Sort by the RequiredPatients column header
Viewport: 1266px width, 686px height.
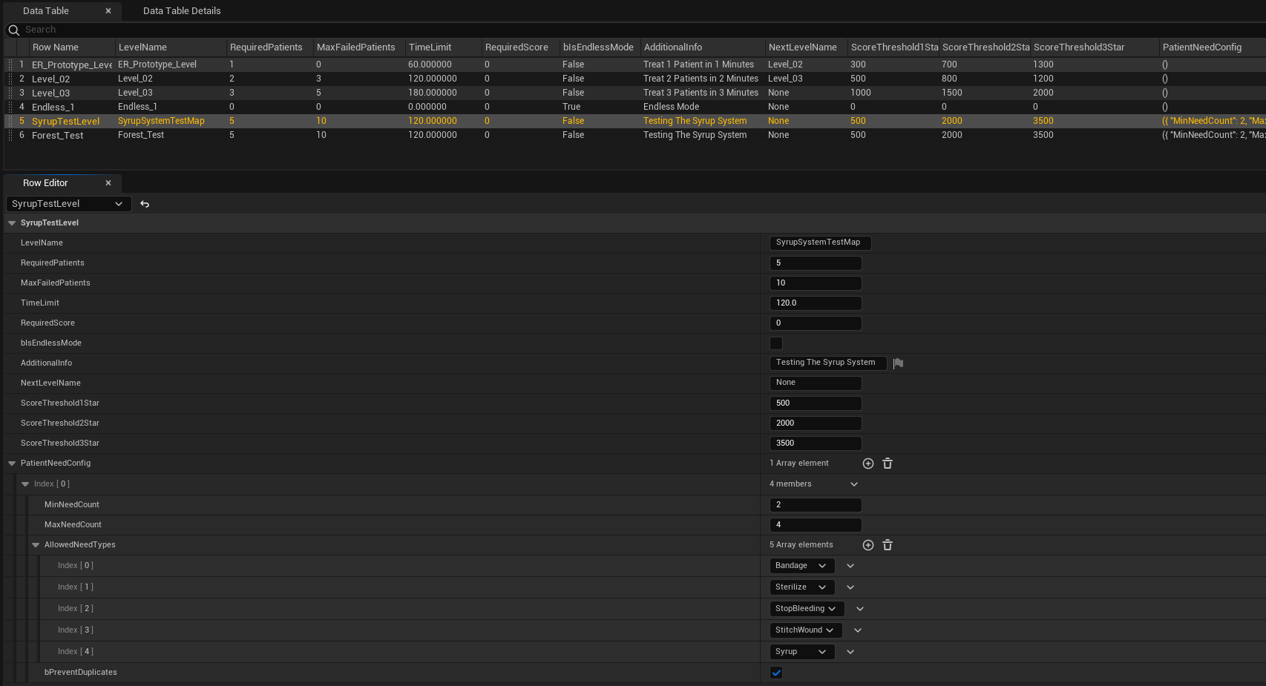pos(269,47)
